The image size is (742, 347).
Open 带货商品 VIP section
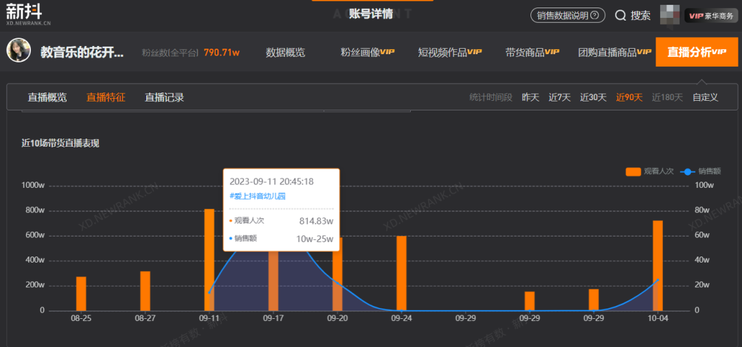(x=532, y=52)
